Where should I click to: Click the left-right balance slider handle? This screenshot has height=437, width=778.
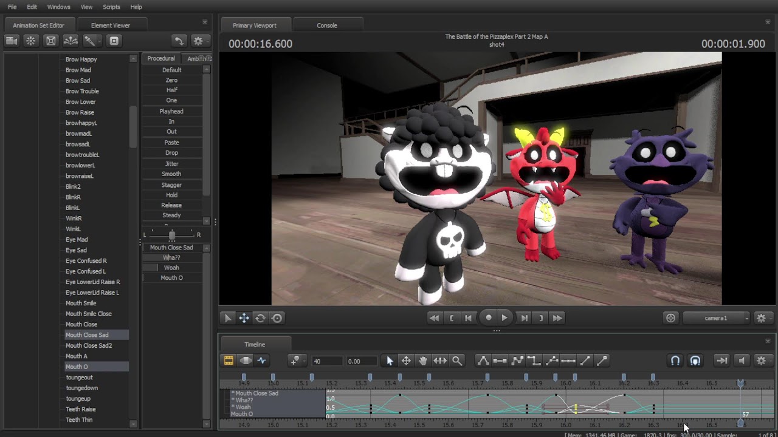[172, 235]
